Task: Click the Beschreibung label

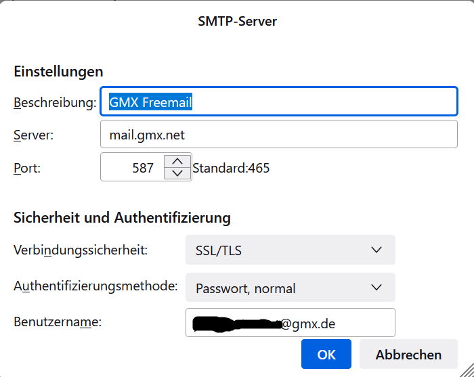Action: click(x=55, y=103)
